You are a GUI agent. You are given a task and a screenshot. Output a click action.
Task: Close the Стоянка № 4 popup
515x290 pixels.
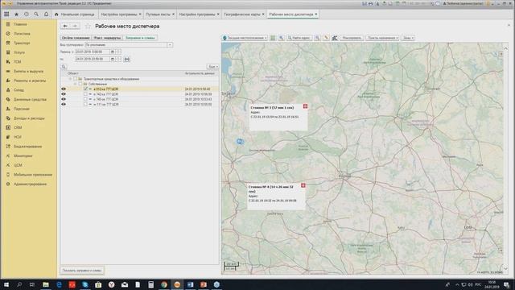click(x=303, y=185)
